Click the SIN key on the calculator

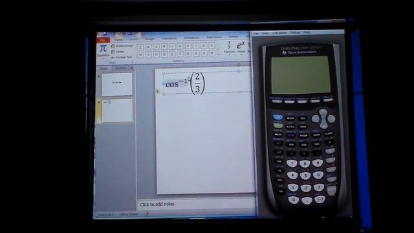click(291, 145)
